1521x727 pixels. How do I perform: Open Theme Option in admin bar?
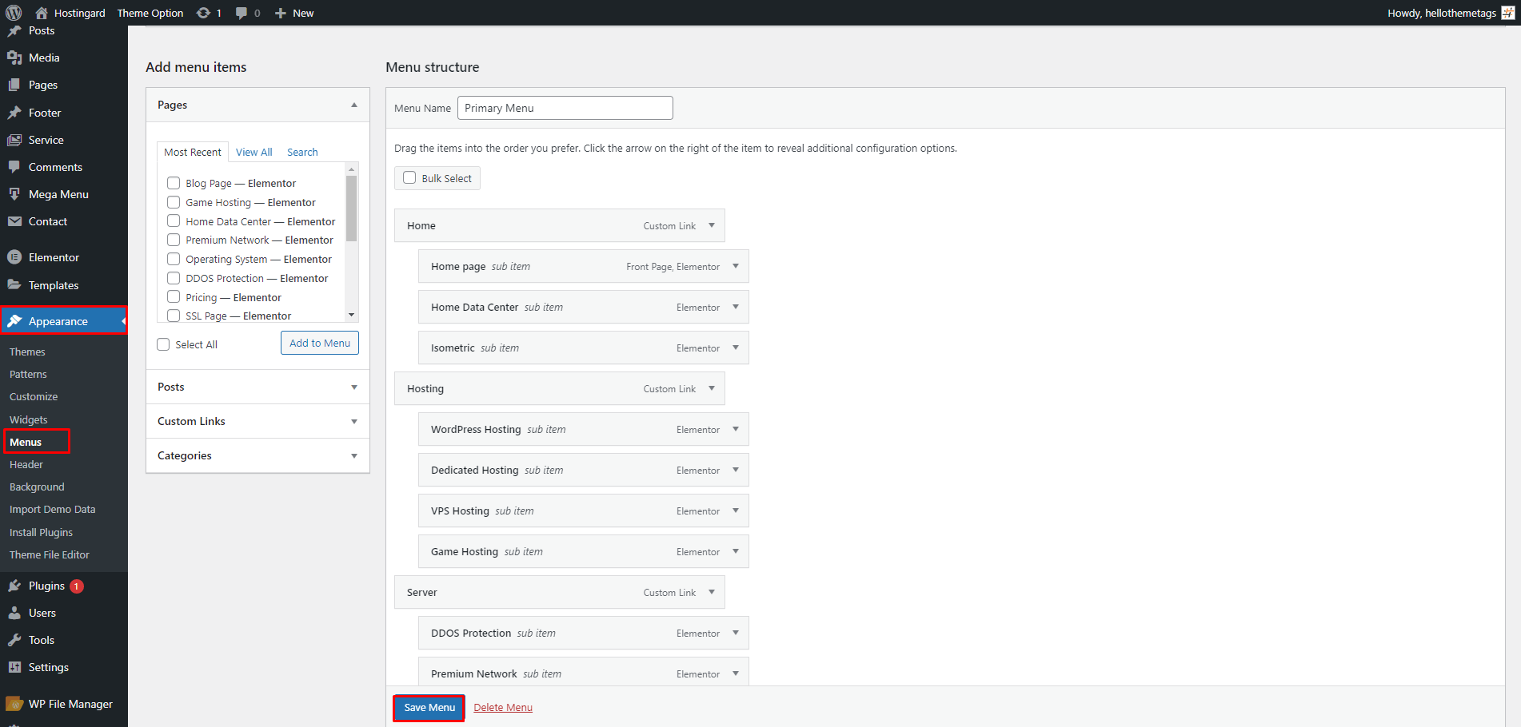pos(150,13)
